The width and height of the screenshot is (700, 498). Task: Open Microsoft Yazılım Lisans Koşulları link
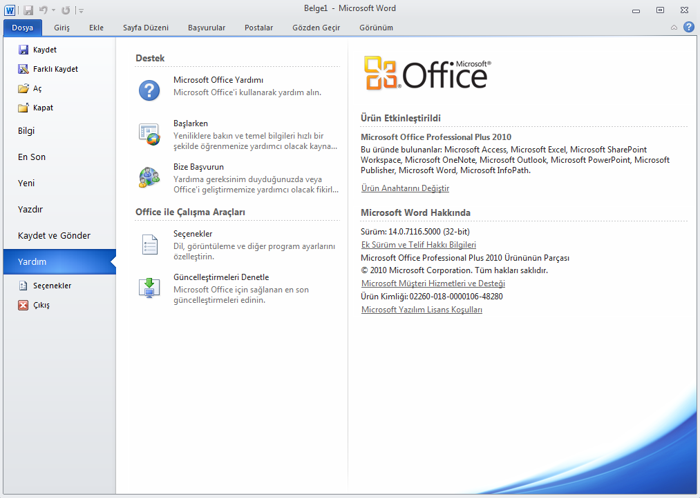click(x=422, y=310)
